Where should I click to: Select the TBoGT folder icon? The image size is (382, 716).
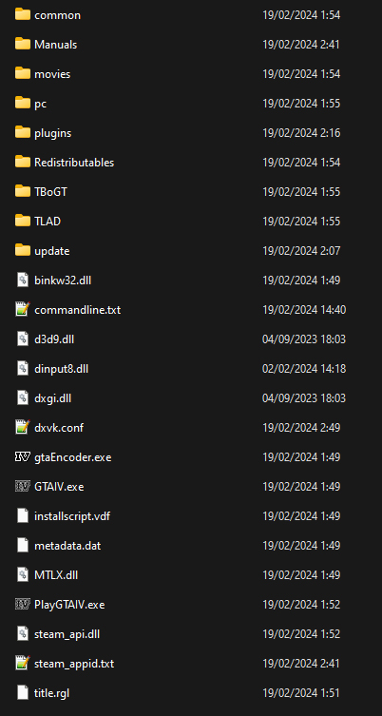(x=23, y=191)
